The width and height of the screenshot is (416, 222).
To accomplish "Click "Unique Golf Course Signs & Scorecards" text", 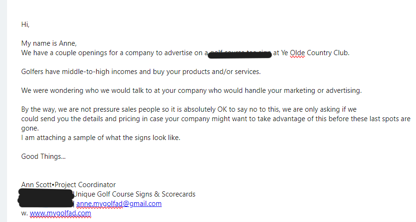I will [x=135, y=194].
